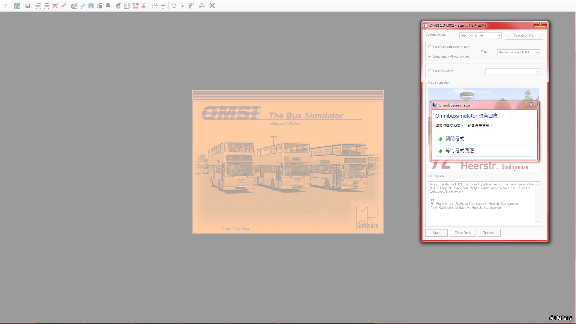Click the driver with cap icon
576x324 pixels.
pyautogui.click(x=118, y=6)
